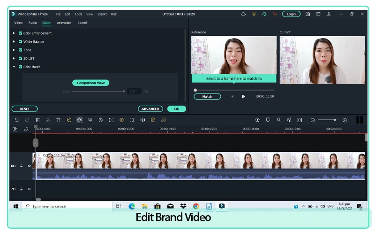Open the yellow Speed dial icon
The height and width of the screenshot is (234, 375).
pos(69,120)
